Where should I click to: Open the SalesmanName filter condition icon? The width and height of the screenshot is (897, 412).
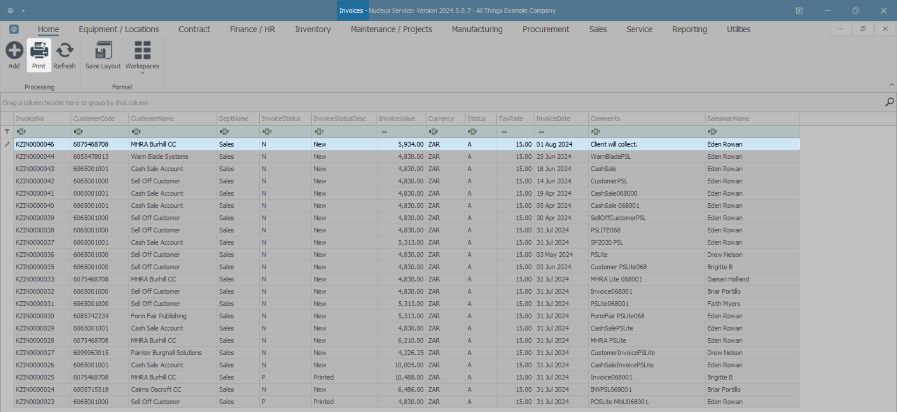point(712,132)
